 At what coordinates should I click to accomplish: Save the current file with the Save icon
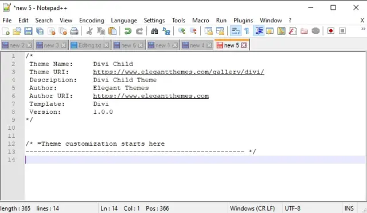(x=28, y=31)
